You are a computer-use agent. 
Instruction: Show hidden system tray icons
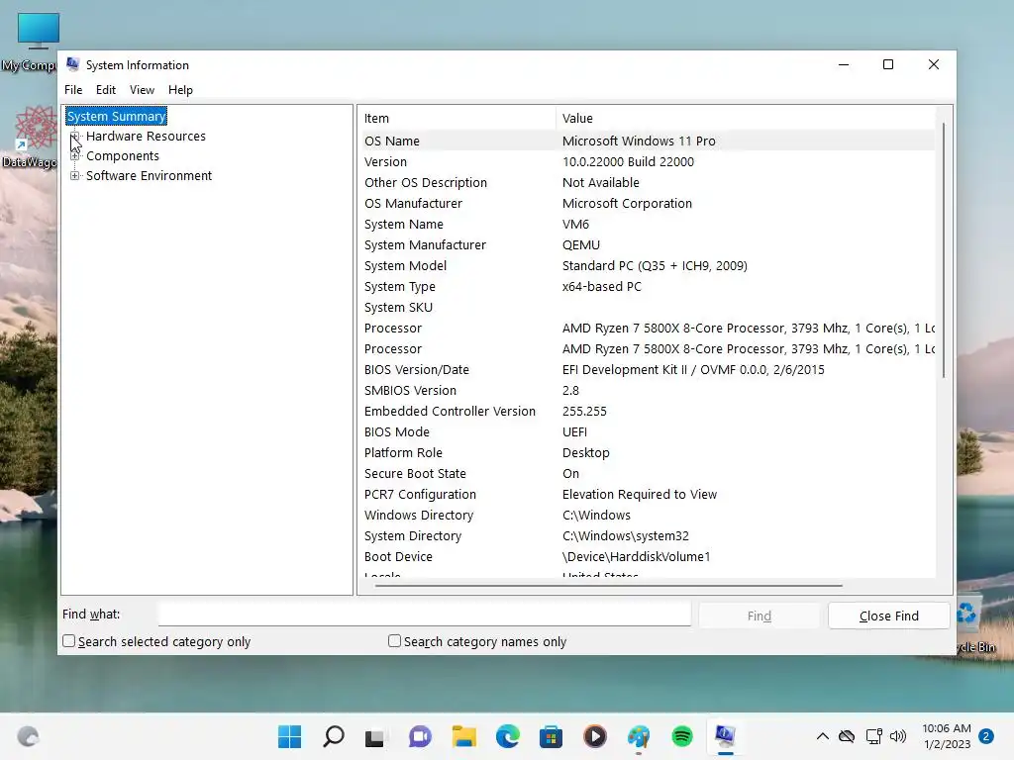click(x=823, y=736)
